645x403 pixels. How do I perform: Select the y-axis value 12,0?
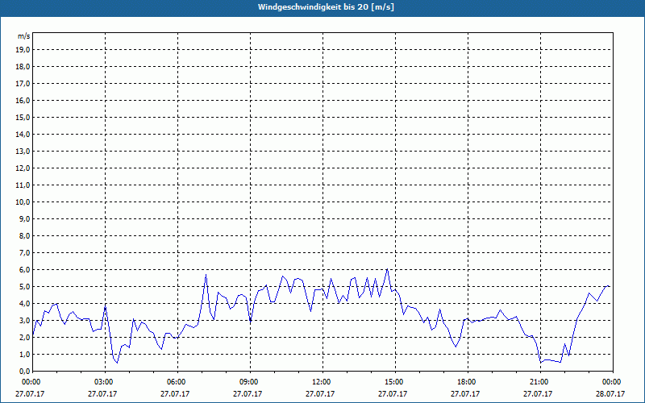click(x=23, y=168)
